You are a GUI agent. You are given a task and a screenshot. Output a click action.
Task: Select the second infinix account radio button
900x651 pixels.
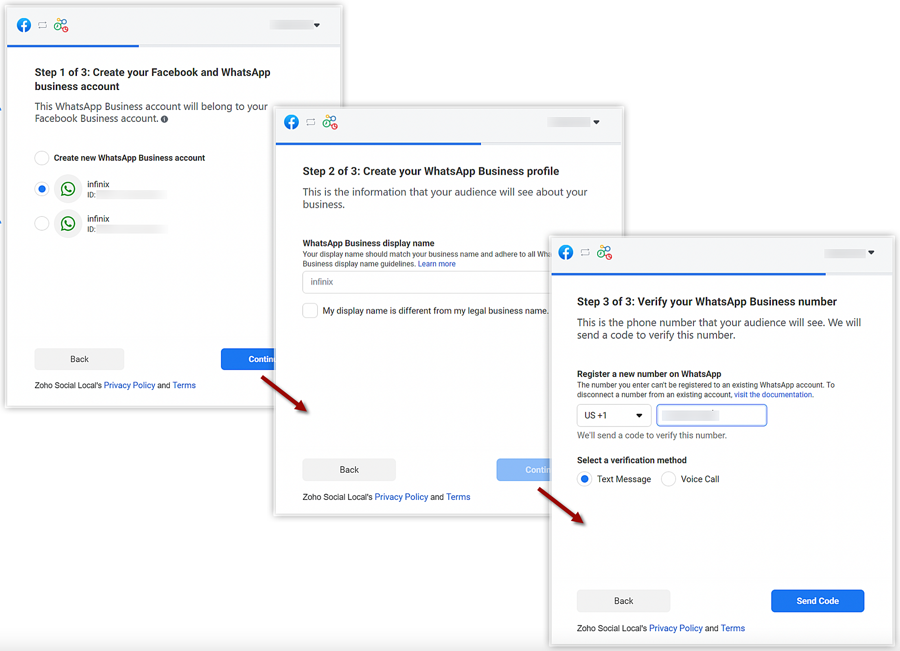click(42, 224)
